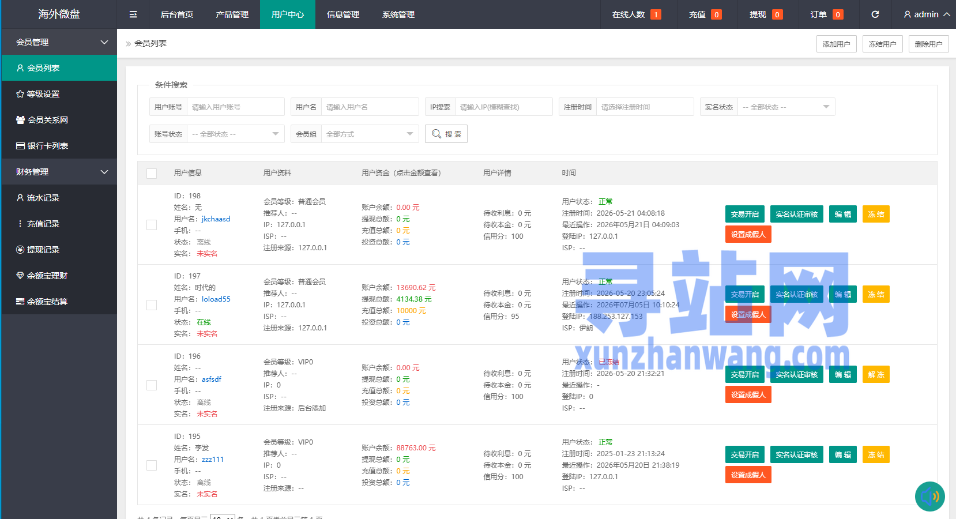Click the round green speaker widget

[x=929, y=496]
